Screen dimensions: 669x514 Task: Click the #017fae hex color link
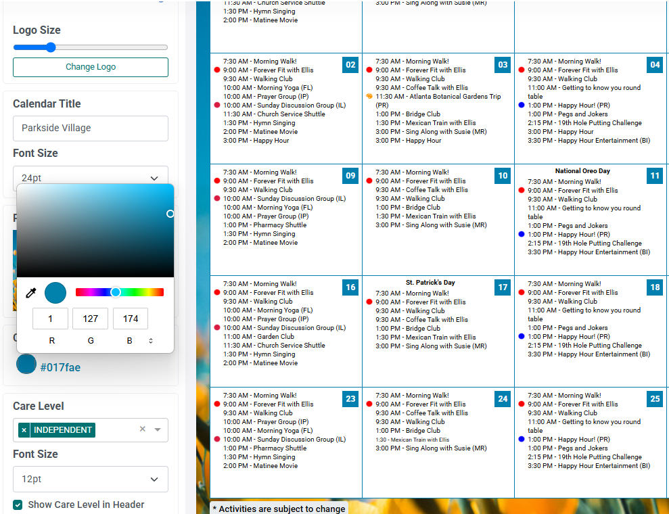tap(60, 368)
